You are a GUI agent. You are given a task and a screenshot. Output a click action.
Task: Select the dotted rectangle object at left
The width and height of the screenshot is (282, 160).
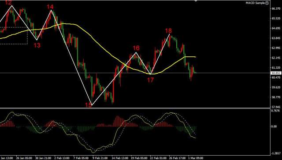14,35
